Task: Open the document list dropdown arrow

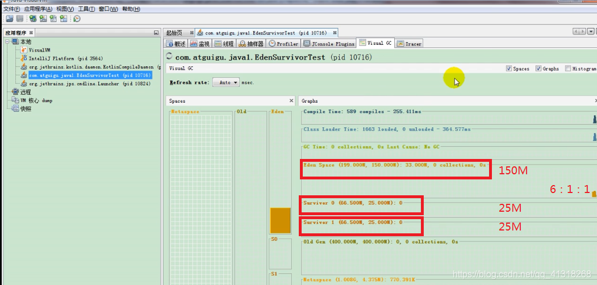Action: pyautogui.click(x=591, y=32)
